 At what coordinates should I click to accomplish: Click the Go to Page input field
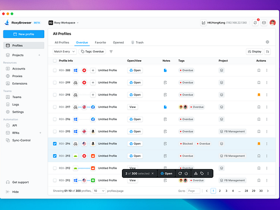pos(193,191)
